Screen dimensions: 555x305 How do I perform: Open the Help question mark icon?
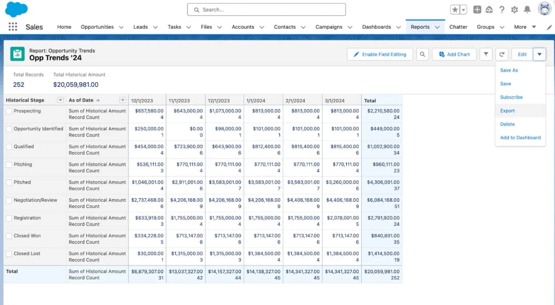click(x=502, y=10)
